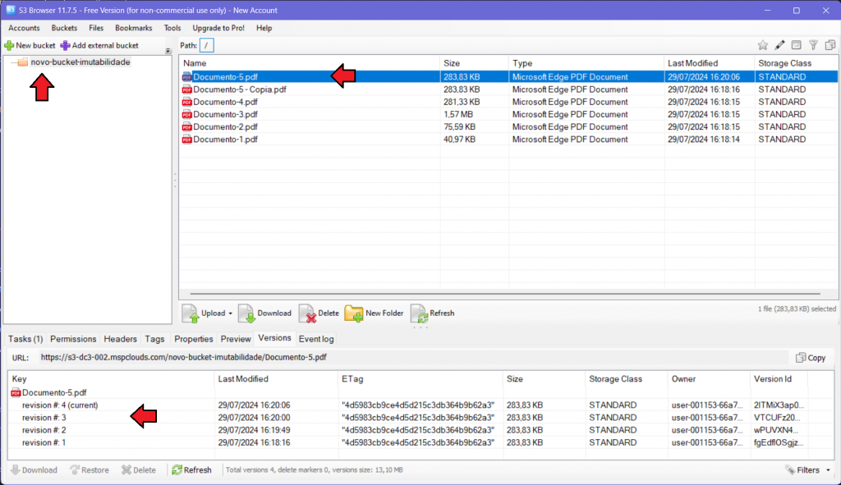Switch to the Tasks (1) tab
This screenshot has height=485, width=841.
pos(25,339)
